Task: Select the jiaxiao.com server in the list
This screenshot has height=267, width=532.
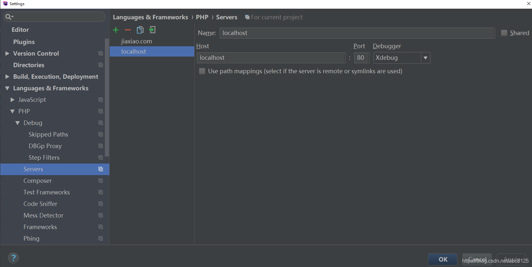Action: point(152,41)
